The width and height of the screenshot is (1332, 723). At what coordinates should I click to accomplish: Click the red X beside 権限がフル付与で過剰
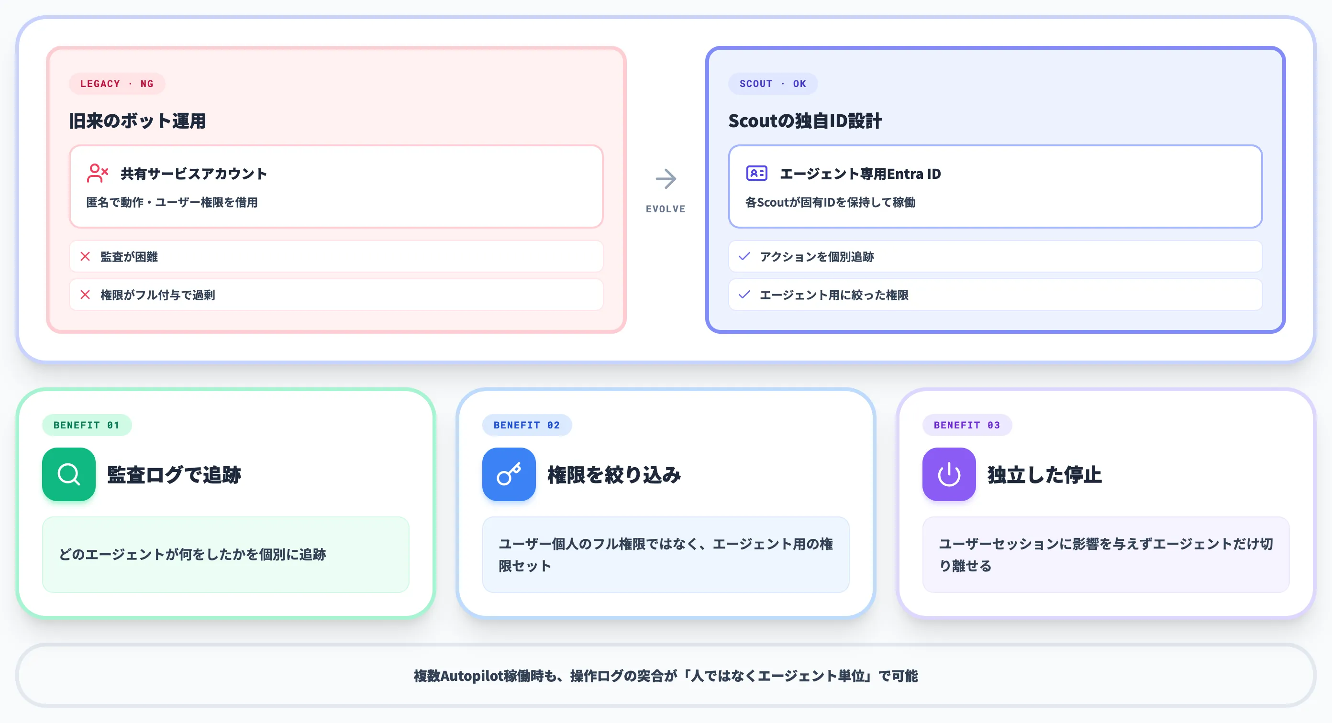coord(85,295)
